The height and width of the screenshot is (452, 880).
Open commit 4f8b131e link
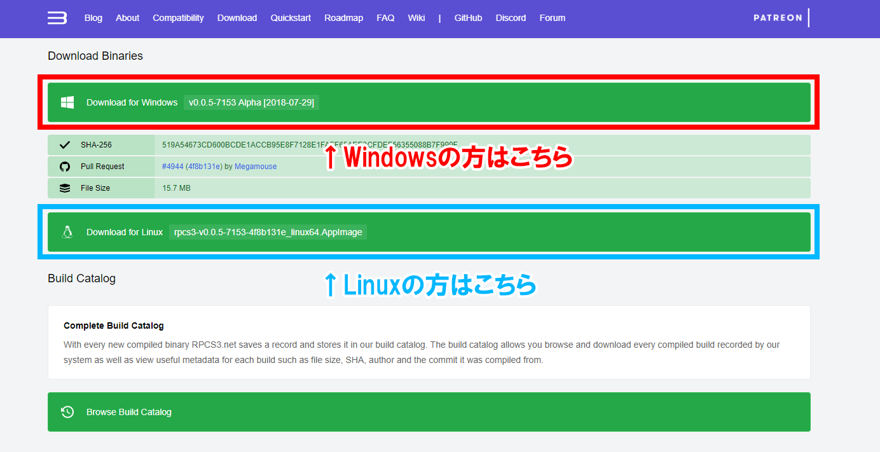(x=203, y=167)
